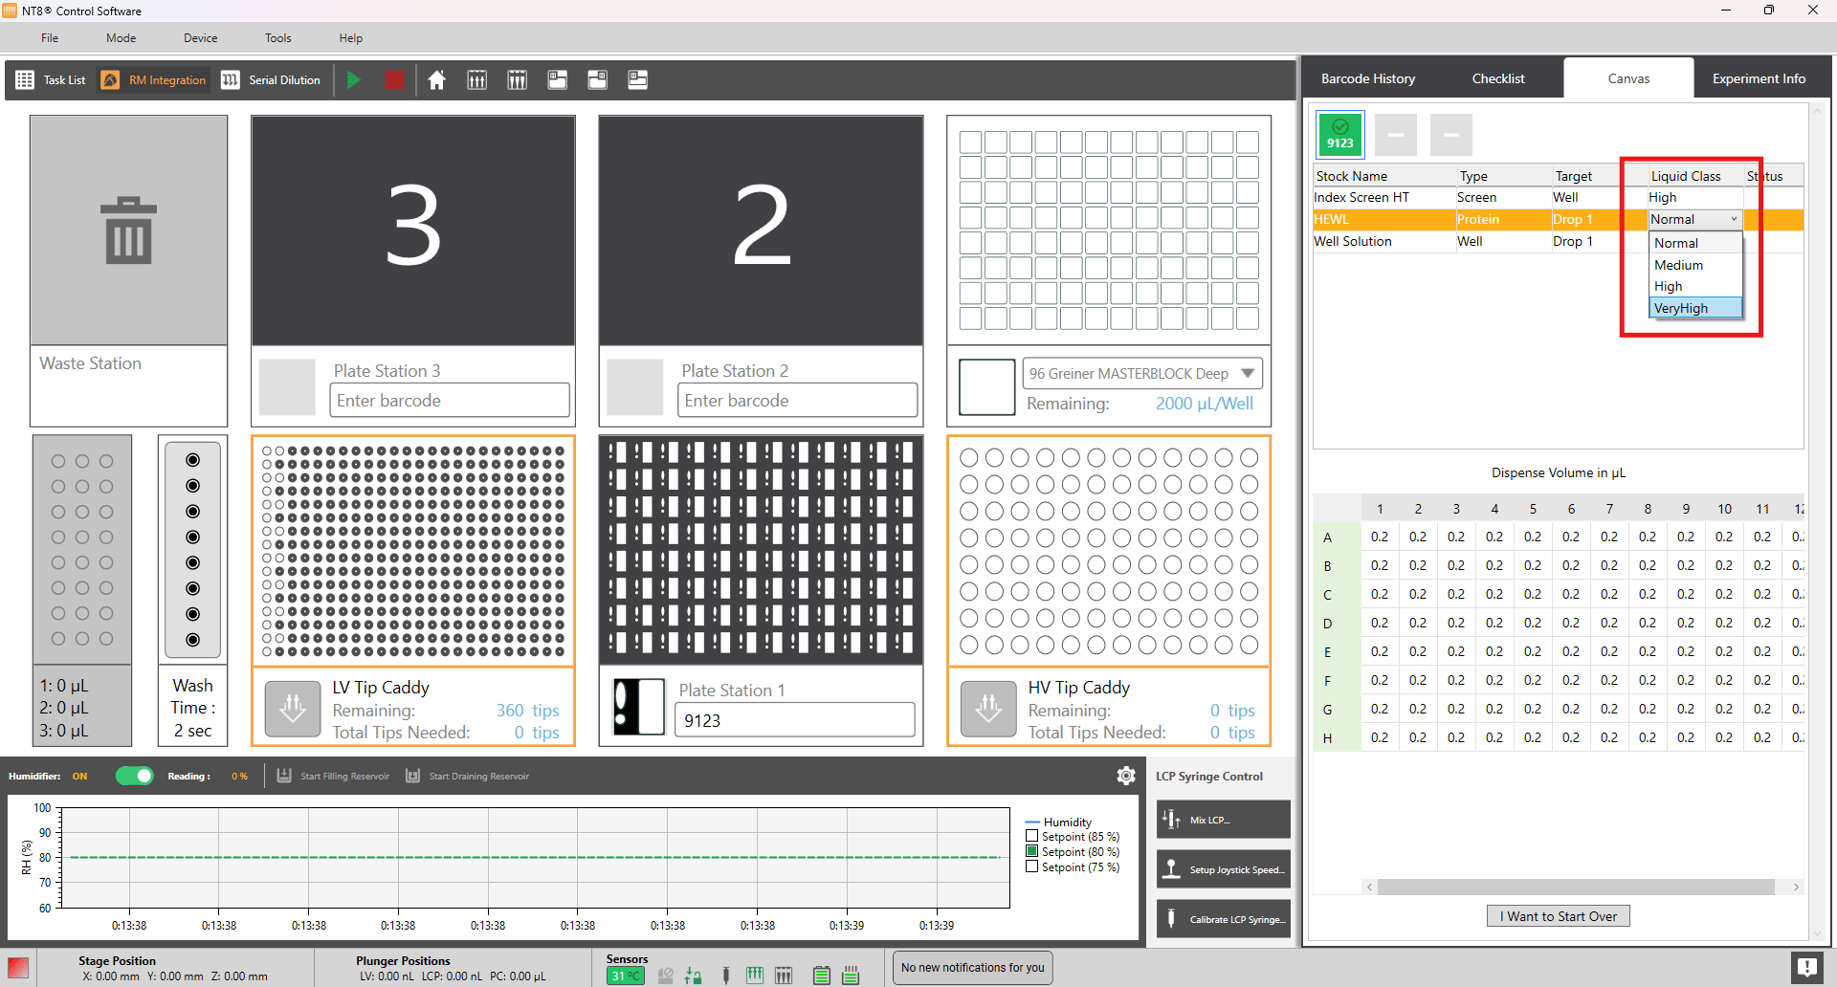The image size is (1837, 987).
Task: Click Plate Station 1 plate thumbnail icon
Action: click(638, 707)
